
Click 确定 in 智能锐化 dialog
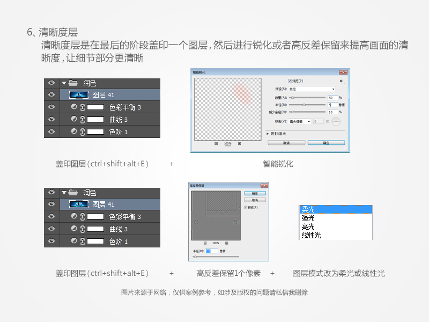[x=326, y=143]
